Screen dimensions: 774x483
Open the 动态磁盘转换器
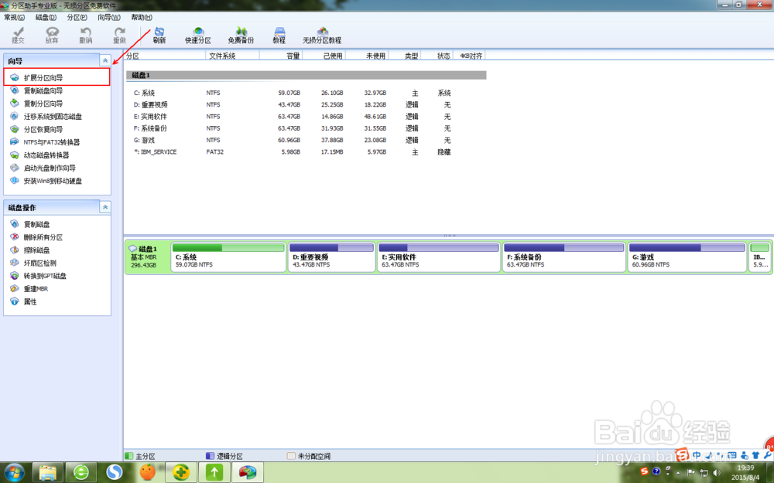point(46,155)
